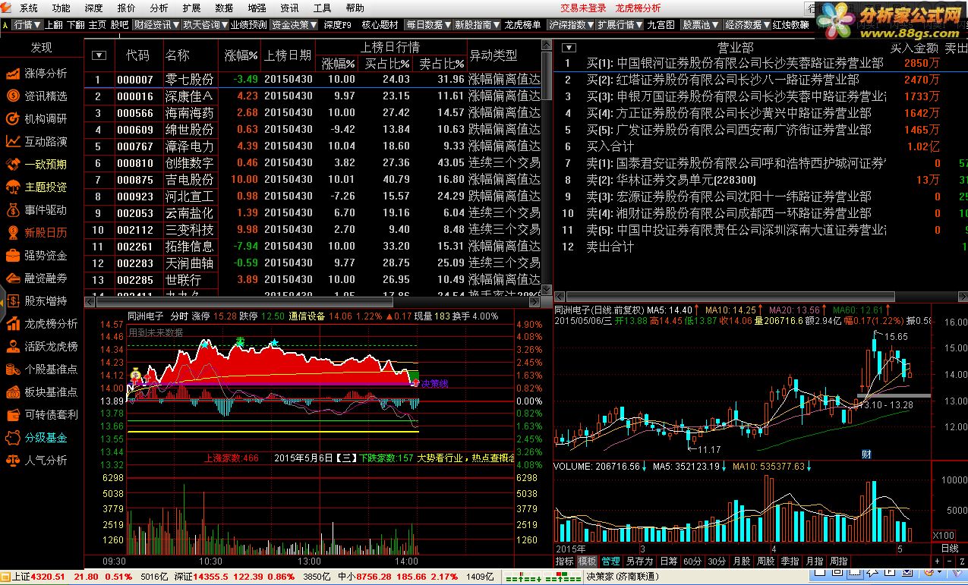Collapse the left sidebar with the arrow handle
The image size is (968, 585).
(2, 304)
